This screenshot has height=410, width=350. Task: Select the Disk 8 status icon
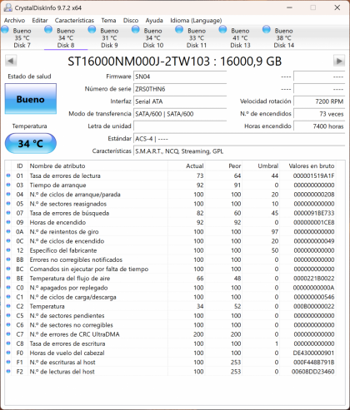(48, 29)
